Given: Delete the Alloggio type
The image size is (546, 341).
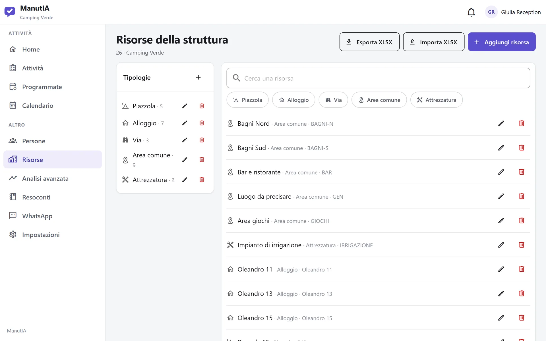Looking at the screenshot, I should tap(202, 123).
